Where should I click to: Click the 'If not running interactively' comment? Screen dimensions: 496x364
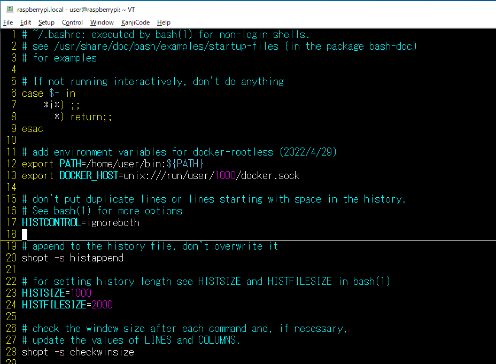pos(153,82)
